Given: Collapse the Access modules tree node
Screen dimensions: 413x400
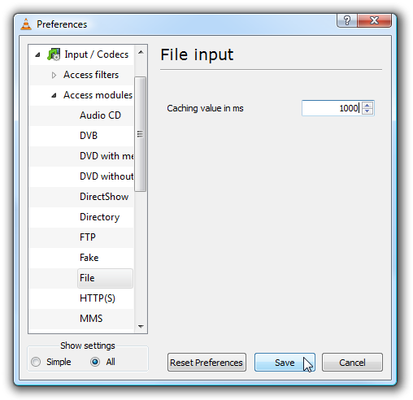Looking at the screenshot, I should 54,95.
